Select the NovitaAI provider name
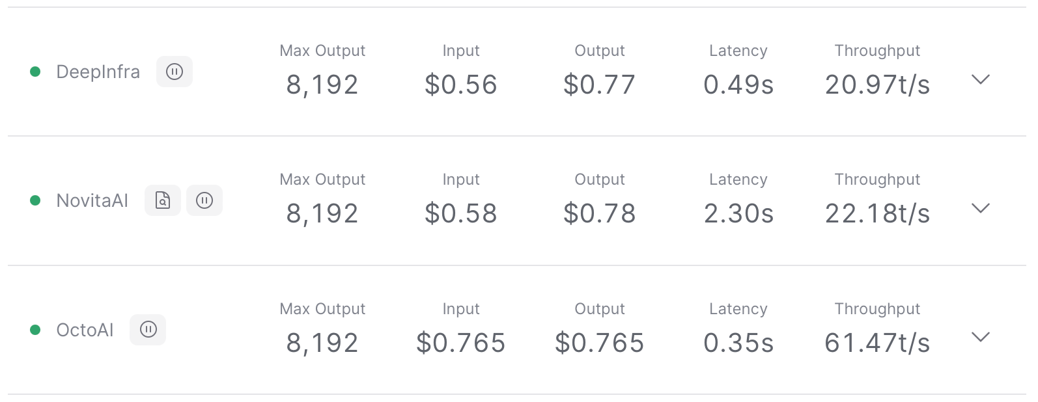 92,200
